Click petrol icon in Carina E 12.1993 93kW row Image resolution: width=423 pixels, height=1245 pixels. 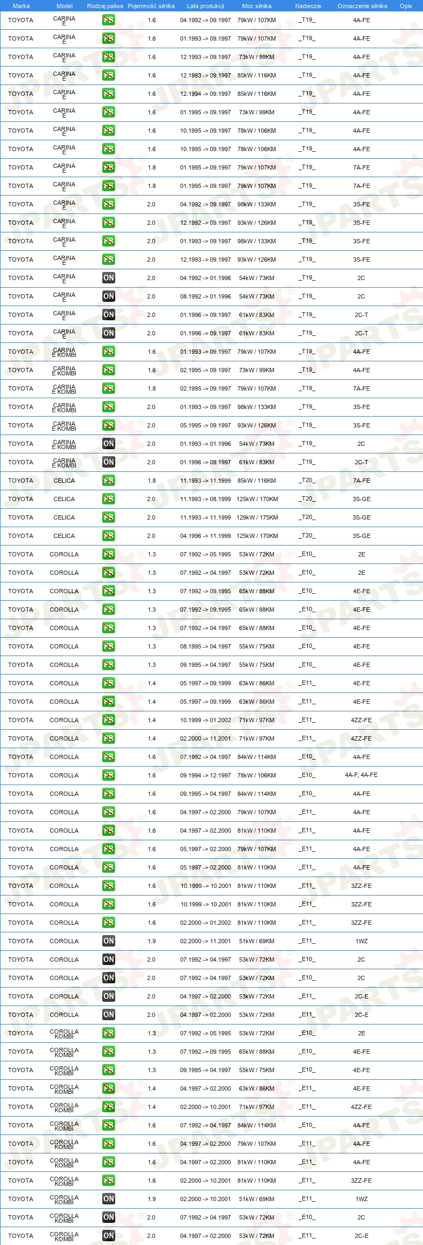click(108, 260)
